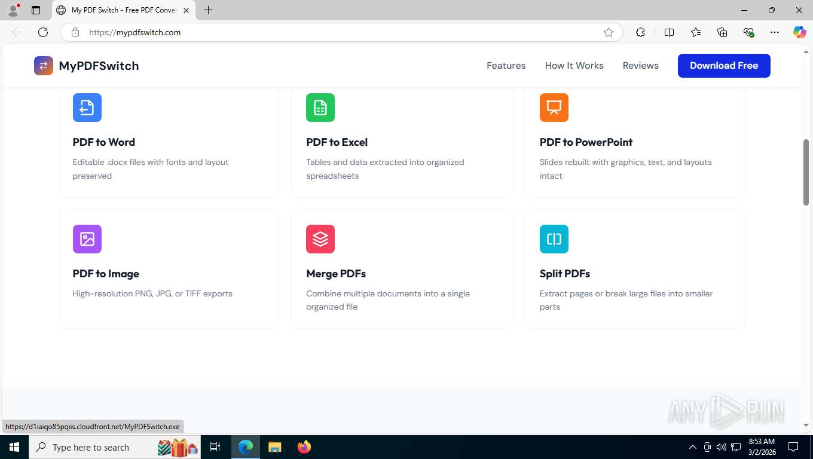This screenshot has height=459, width=813.
Task: Open the volume control tray icon
Action: click(722, 447)
